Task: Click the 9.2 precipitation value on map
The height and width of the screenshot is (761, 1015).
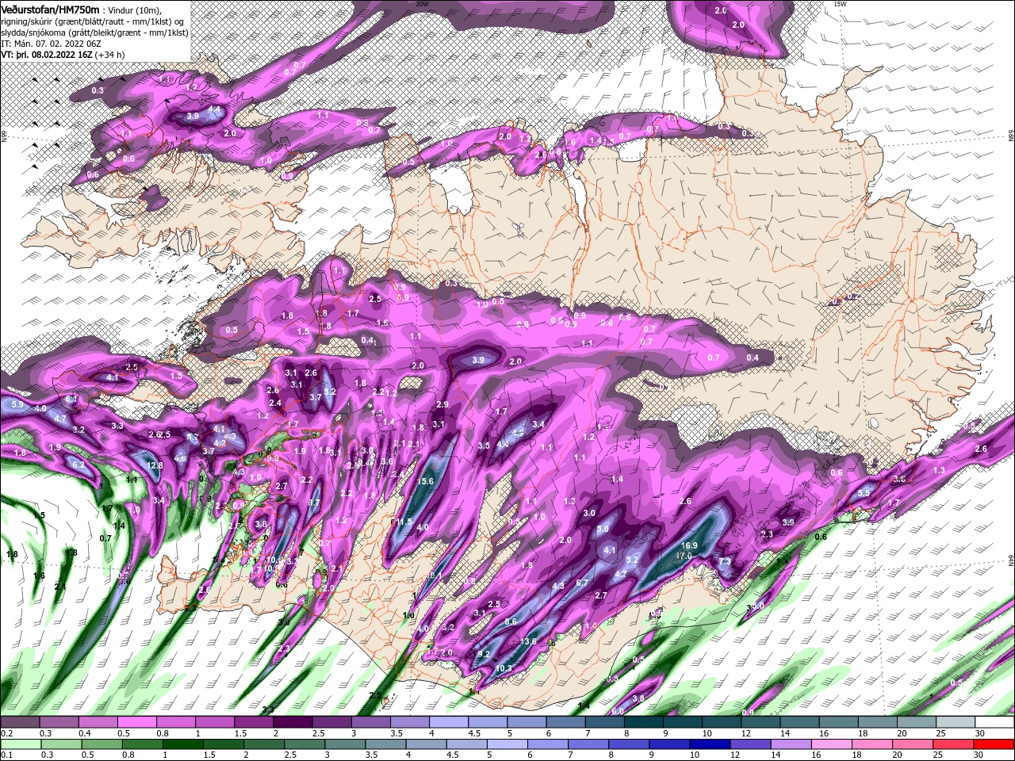Action: [x=484, y=655]
